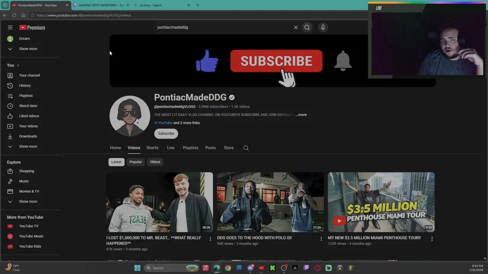Clear the search query with the X
The height and width of the screenshot is (274, 488).
[x=295, y=27]
